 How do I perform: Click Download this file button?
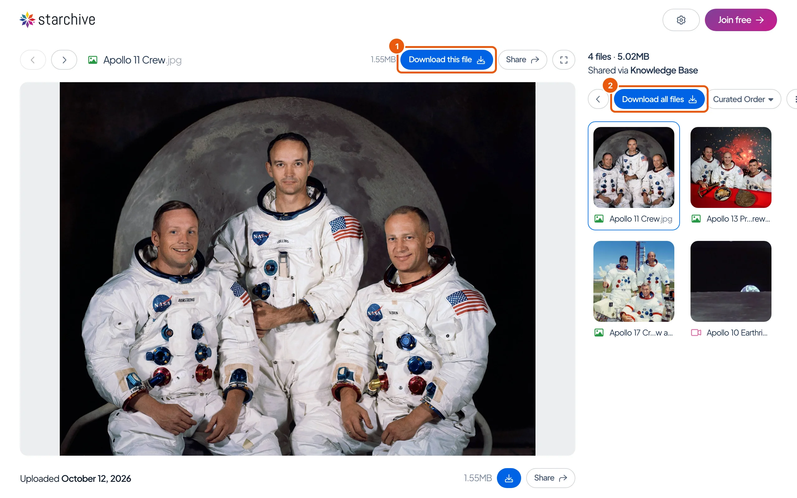(446, 60)
